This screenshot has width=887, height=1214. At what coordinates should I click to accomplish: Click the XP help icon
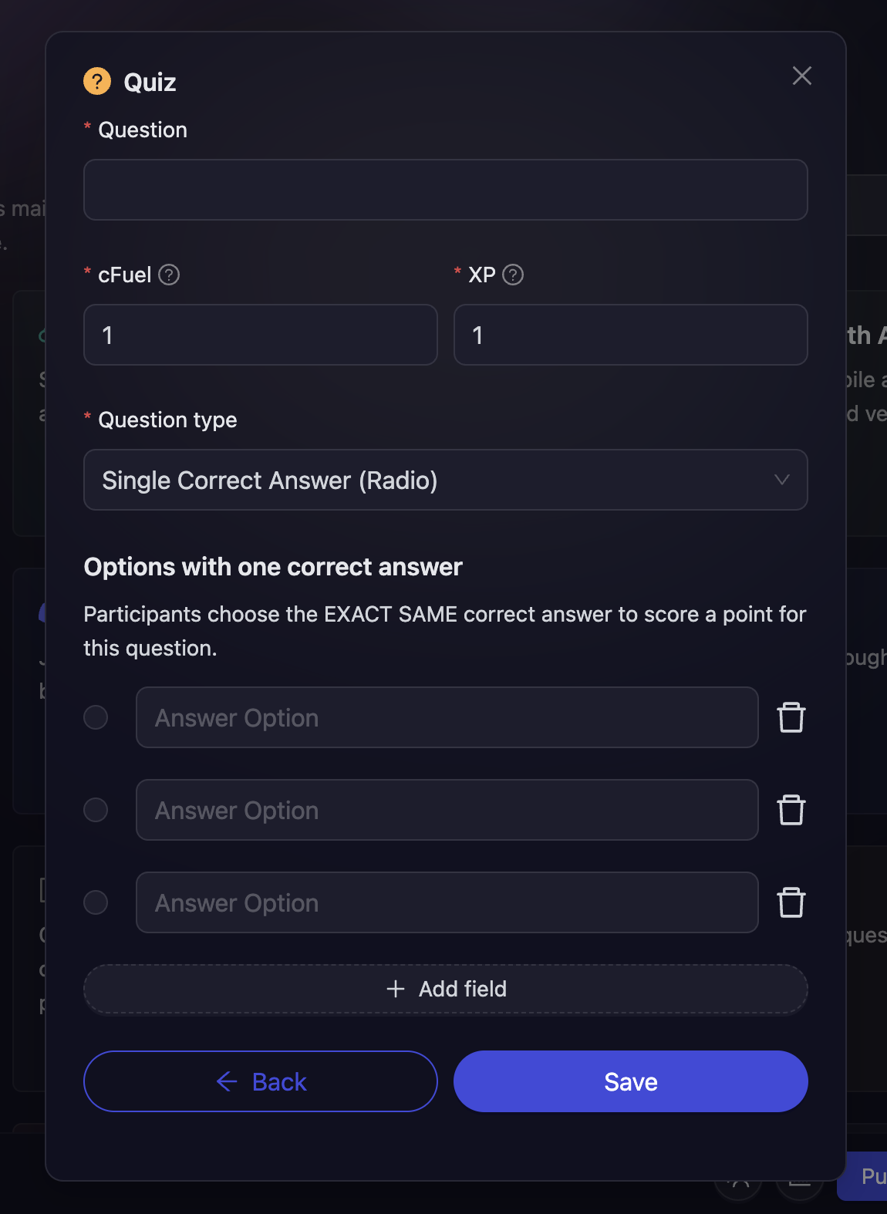513,275
